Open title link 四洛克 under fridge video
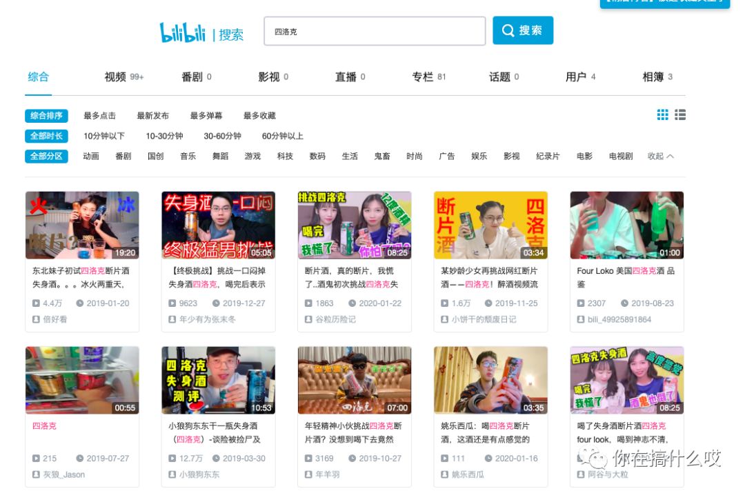The image size is (745, 491). tap(44, 426)
